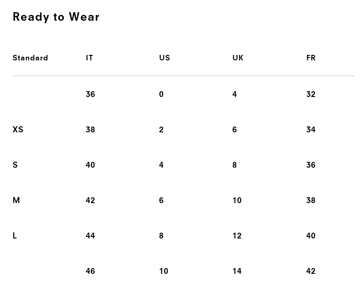Click FR size 42 in last row
360x297 pixels.
point(311,271)
